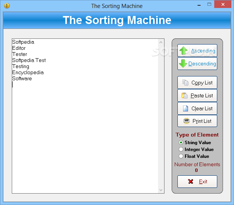Select the Float Value radio button
The height and width of the screenshot is (205, 234).
(181, 156)
